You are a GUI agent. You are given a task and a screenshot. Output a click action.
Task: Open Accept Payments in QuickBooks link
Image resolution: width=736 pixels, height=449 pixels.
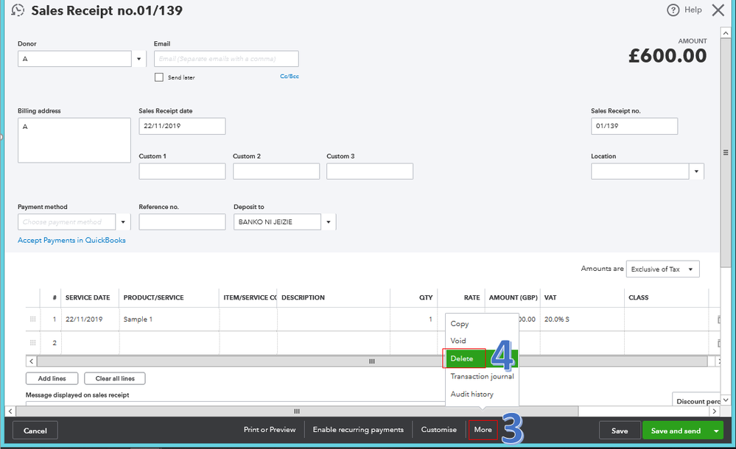71,240
